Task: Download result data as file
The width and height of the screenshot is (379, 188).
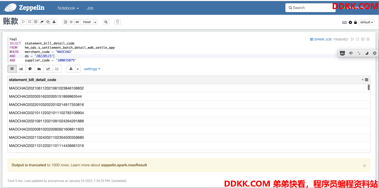Action: (x=71, y=69)
